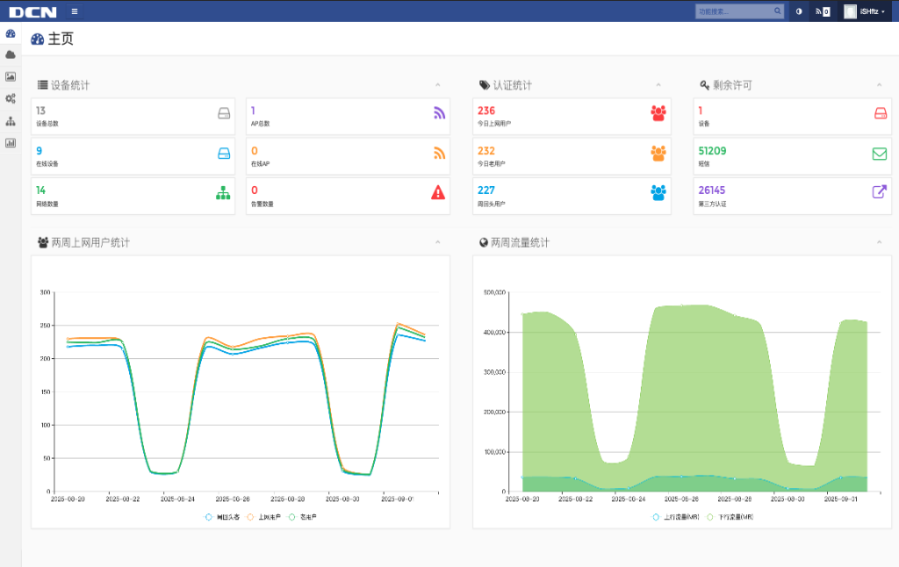
Task: Collapse the 认证统计 panel
Action: pos(658,85)
